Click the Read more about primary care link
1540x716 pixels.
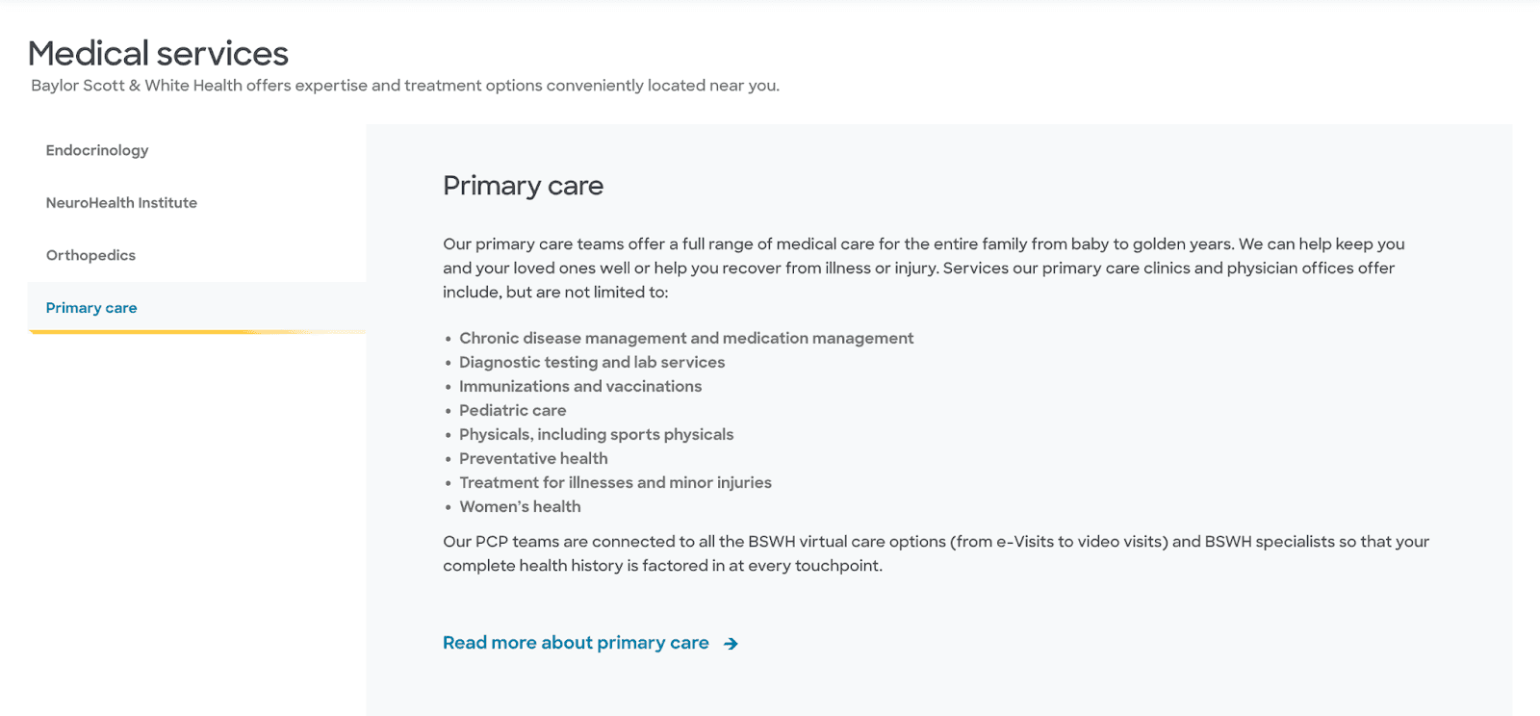[x=575, y=643]
